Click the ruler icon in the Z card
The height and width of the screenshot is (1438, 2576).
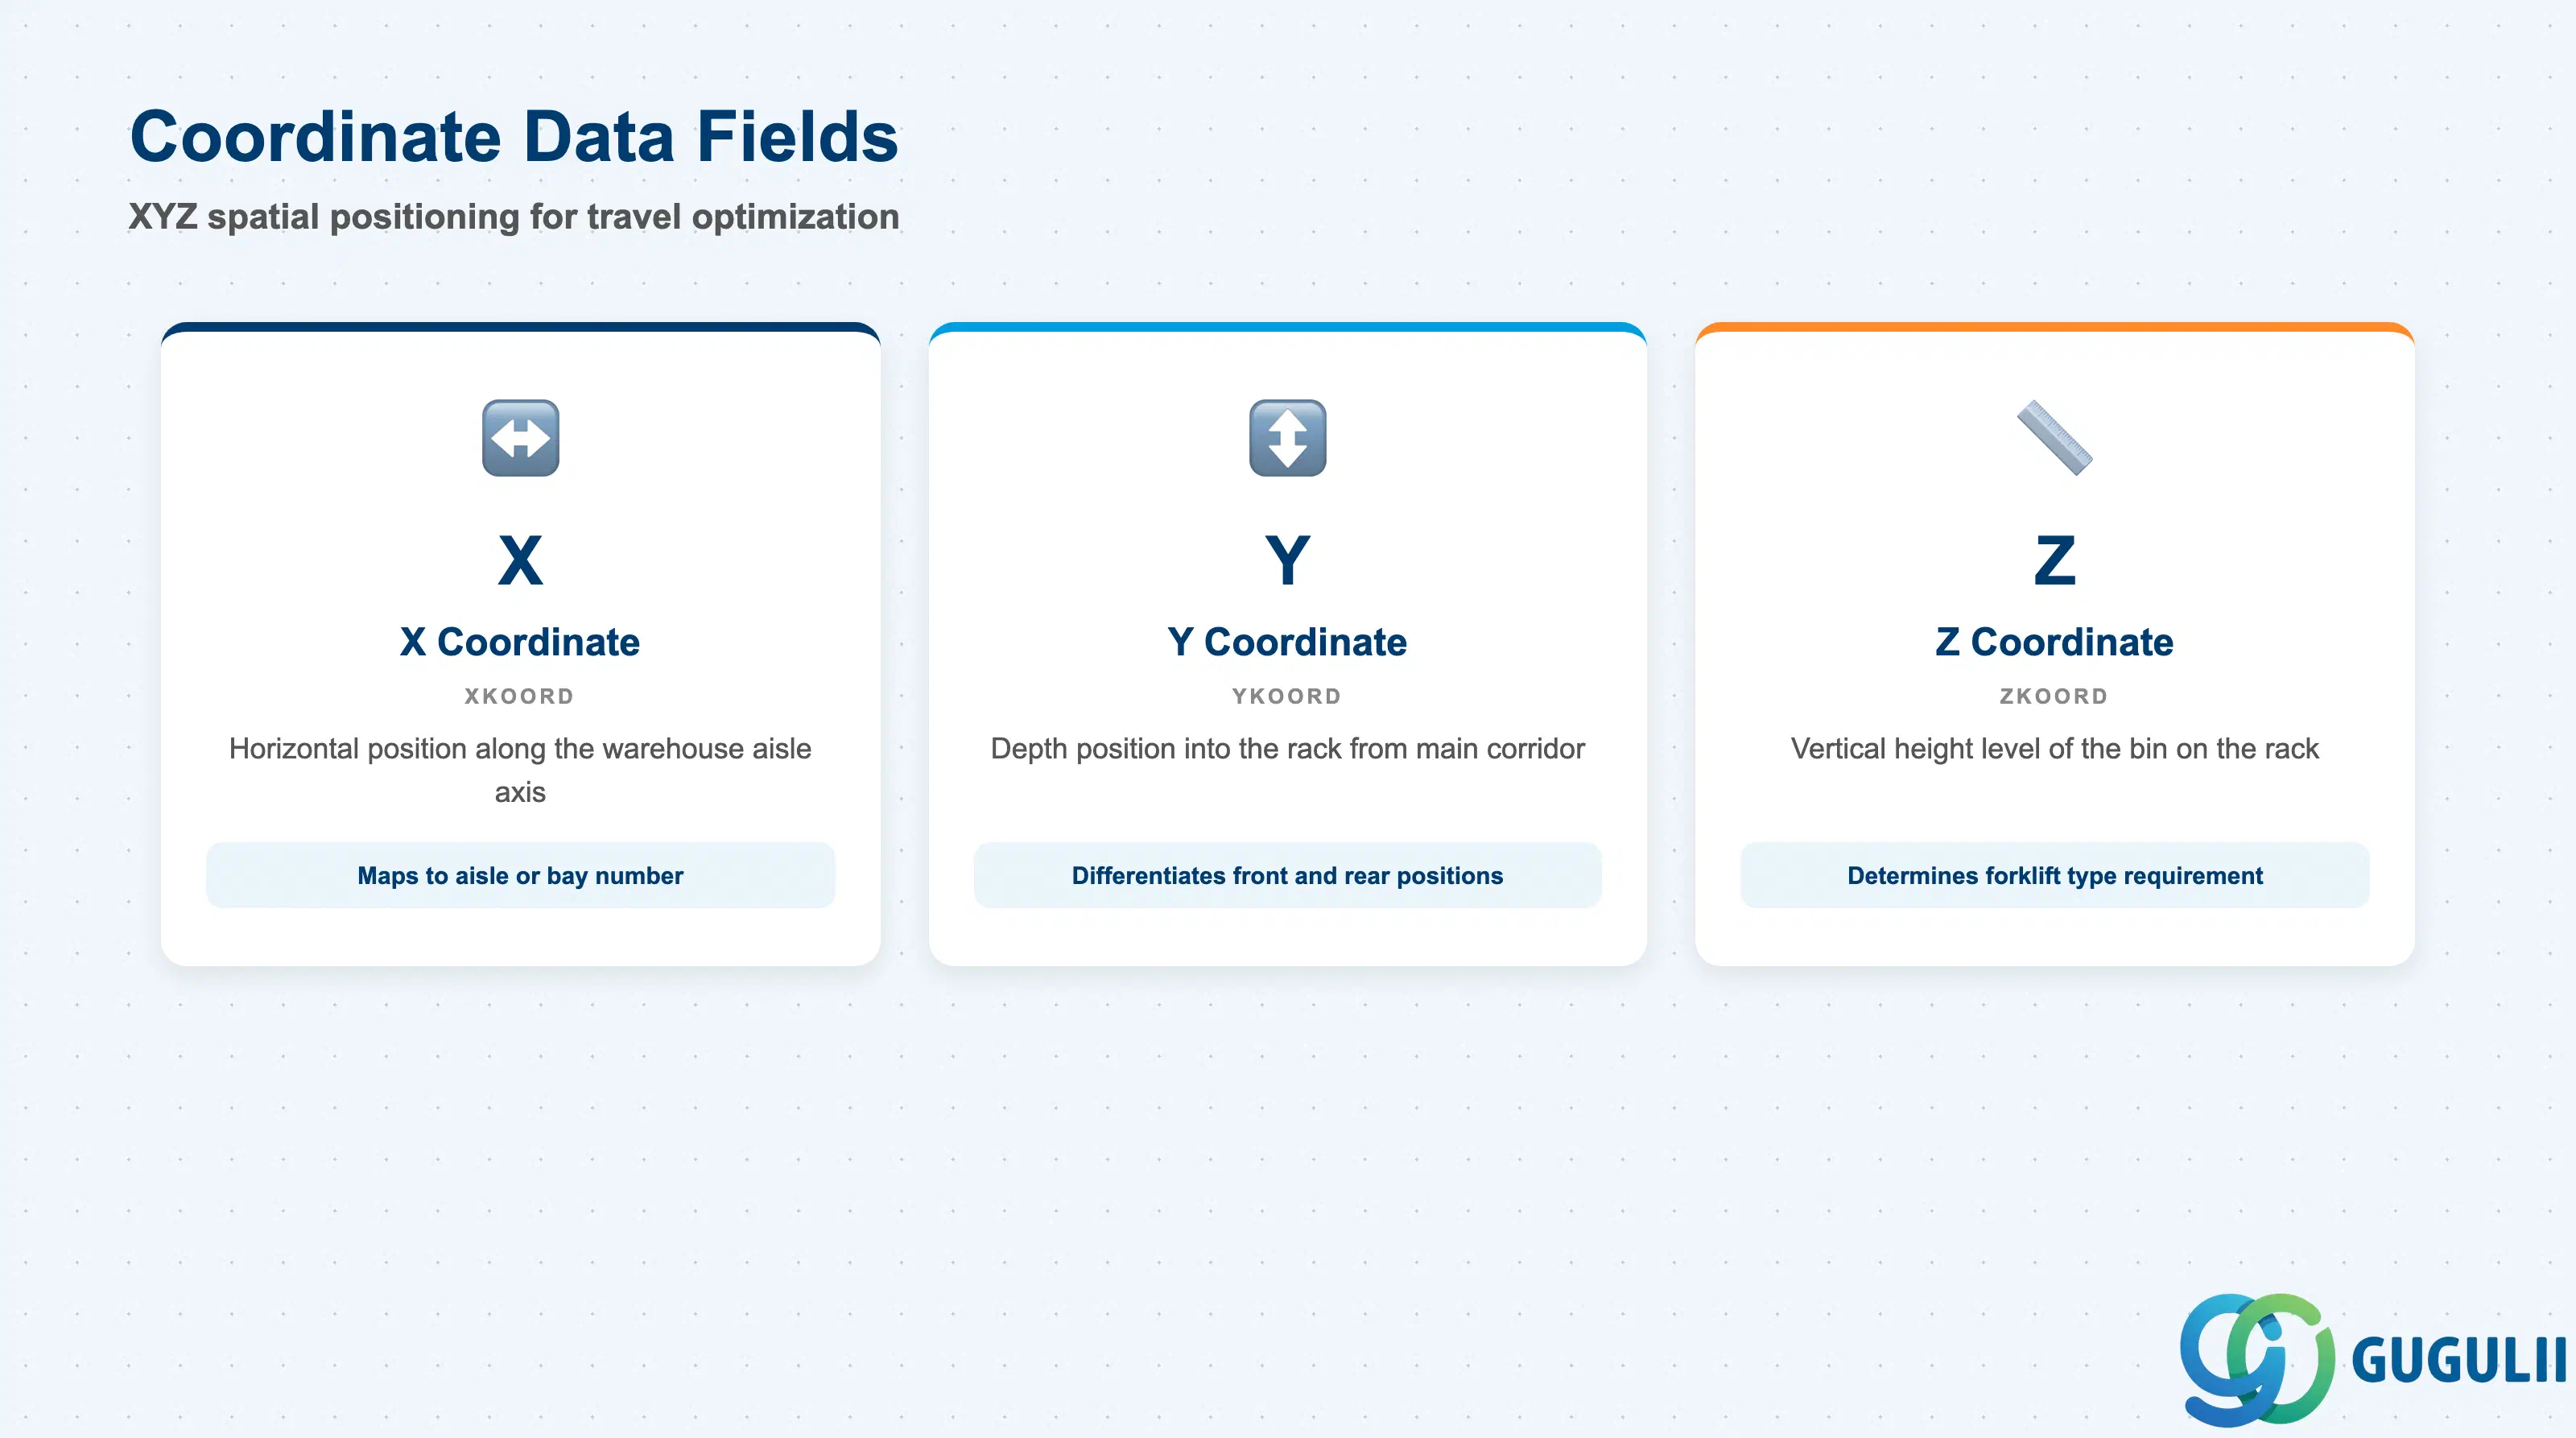coord(2054,438)
